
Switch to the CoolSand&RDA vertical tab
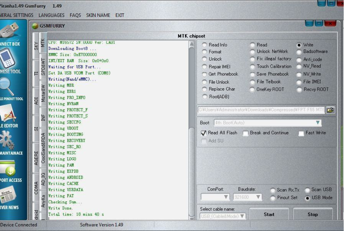[43, 148]
